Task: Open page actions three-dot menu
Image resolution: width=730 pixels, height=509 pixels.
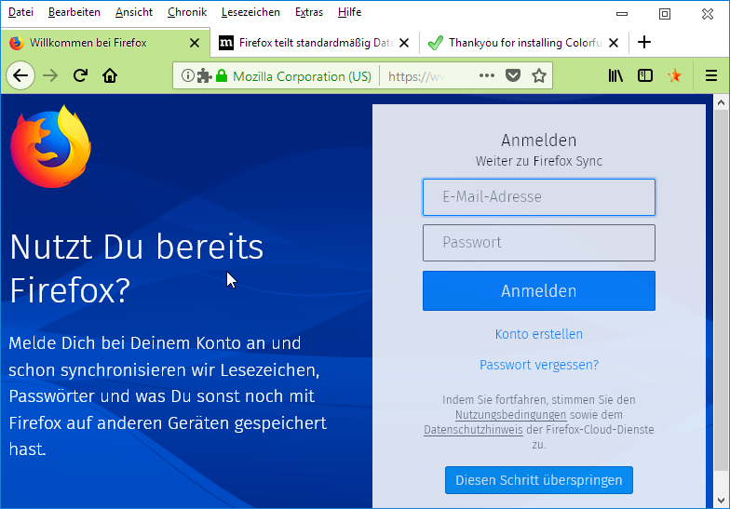Action: 487,75
